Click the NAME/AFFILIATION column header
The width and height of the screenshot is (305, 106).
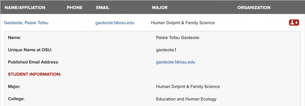(25, 8)
